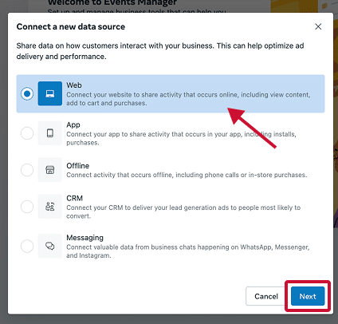Click the Offline description about in-store purchases

187,175
